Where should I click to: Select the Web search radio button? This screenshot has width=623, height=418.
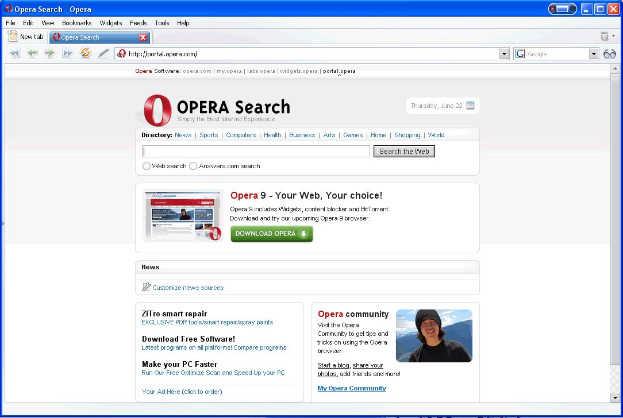click(146, 166)
